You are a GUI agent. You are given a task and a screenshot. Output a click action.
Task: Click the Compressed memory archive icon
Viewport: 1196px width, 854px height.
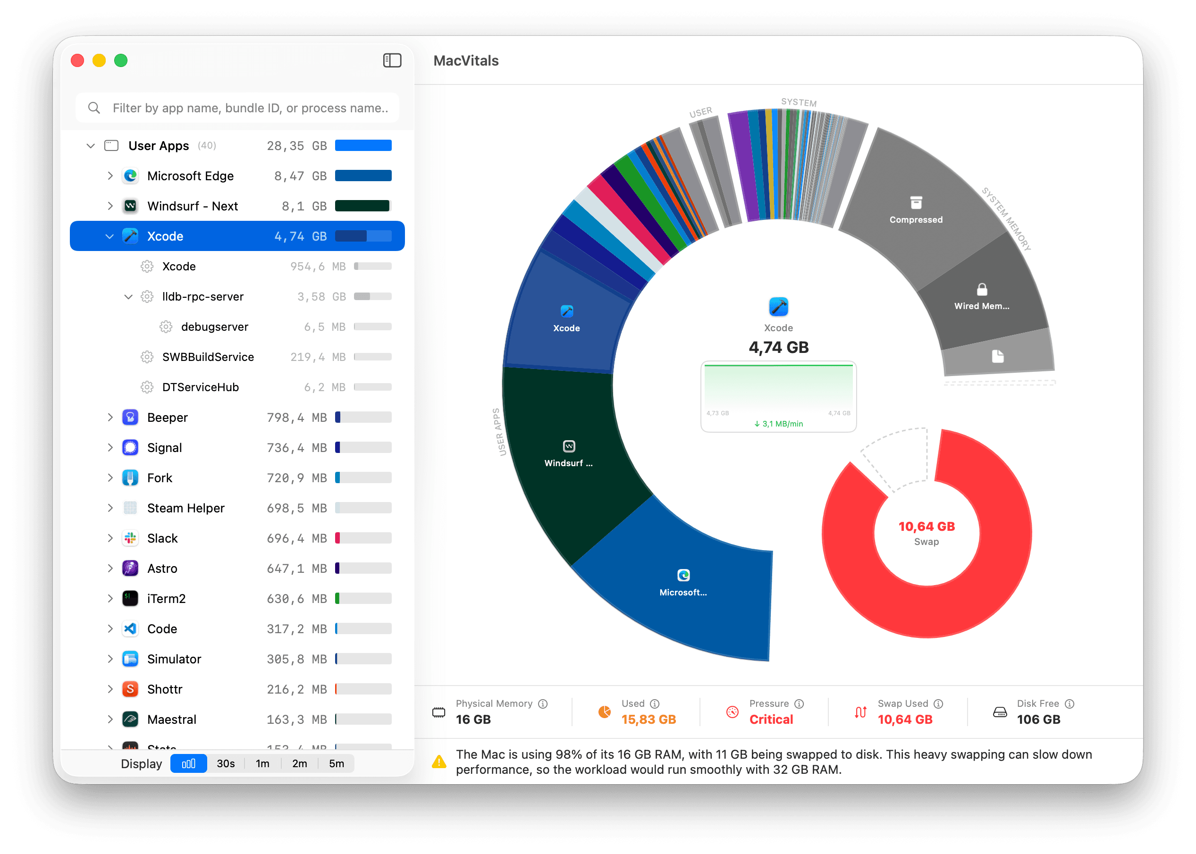(x=916, y=203)
